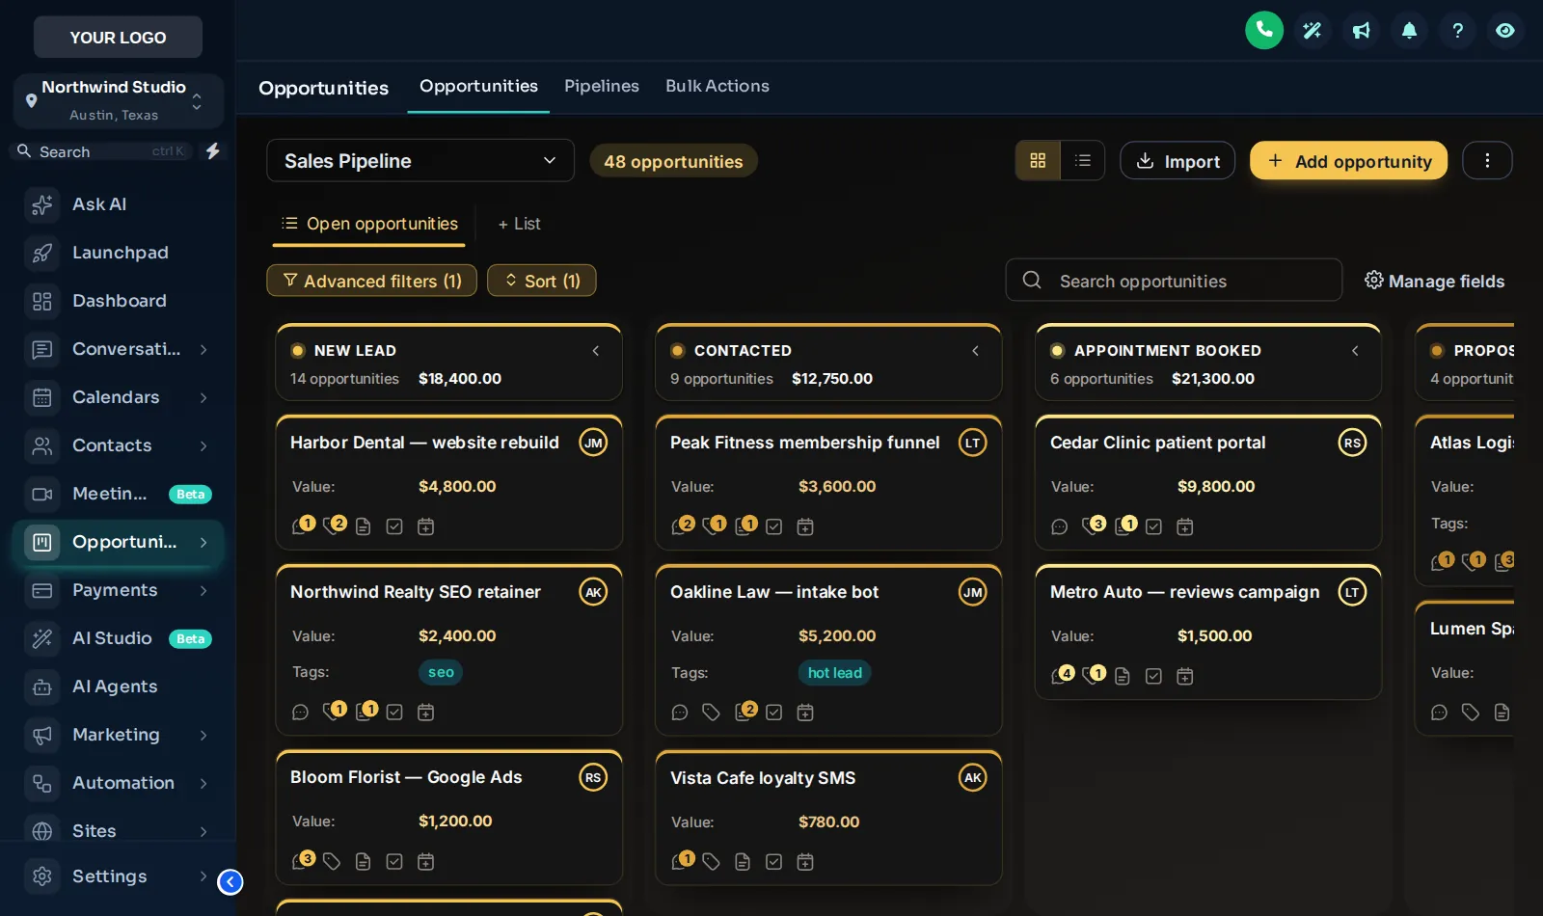This screenshot has width=1543, height=916.
Task: Toggle task checkbox on Northwind Realty card
Action: pyautogui.click(x=394, y=713)
